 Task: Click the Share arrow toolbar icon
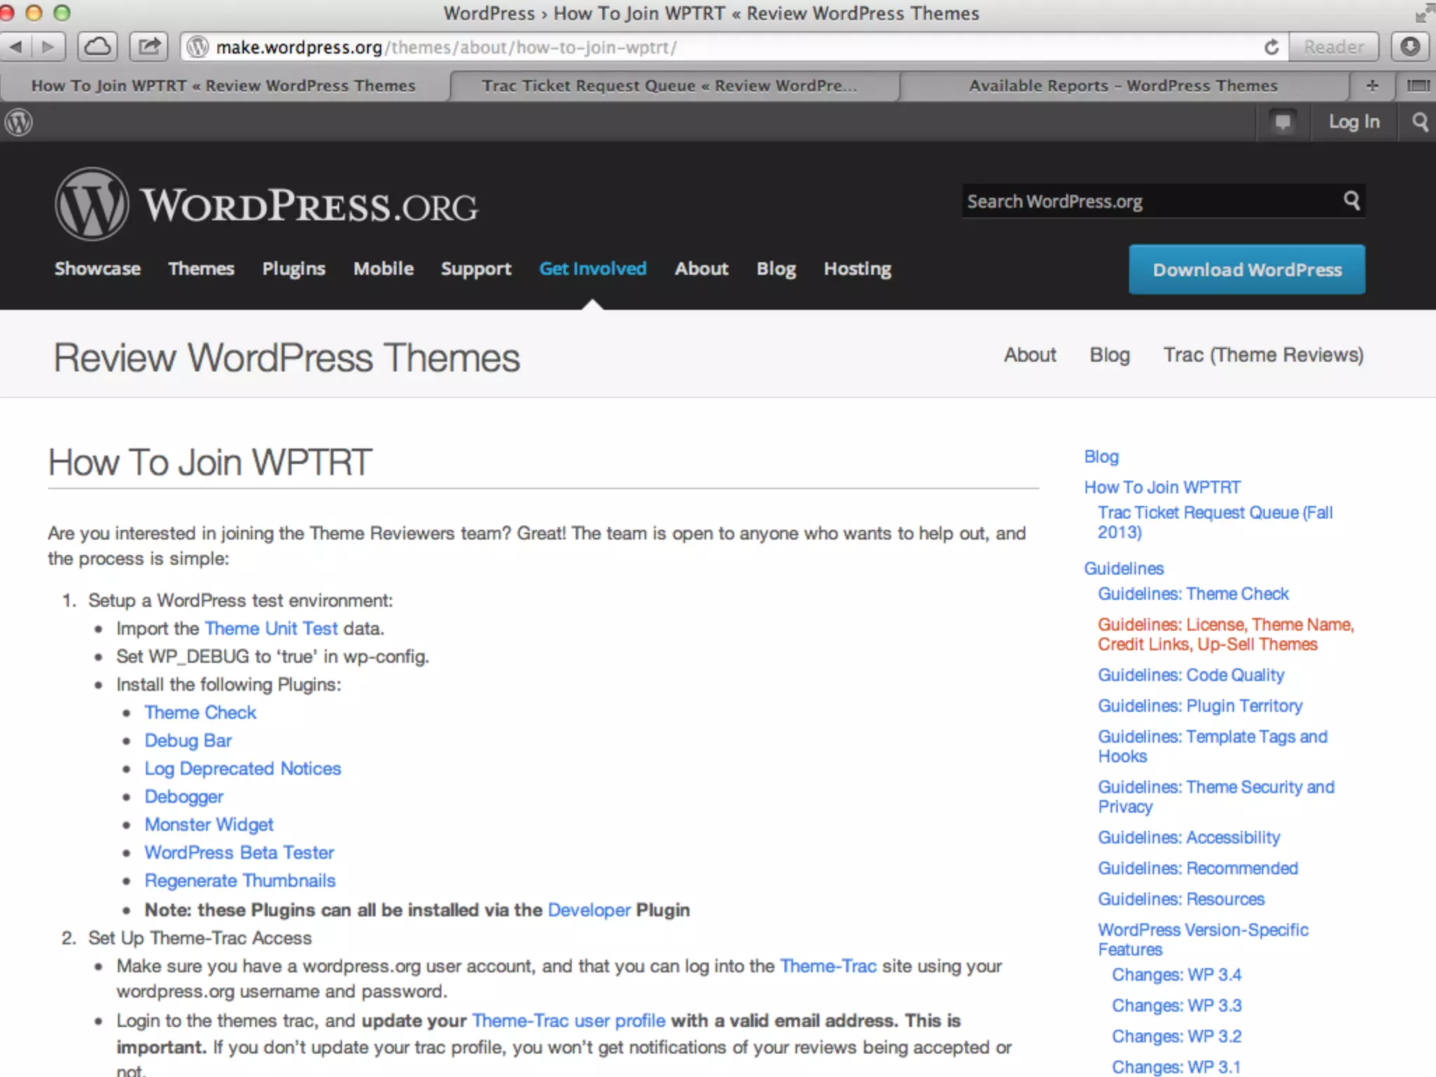pos(149,47)
